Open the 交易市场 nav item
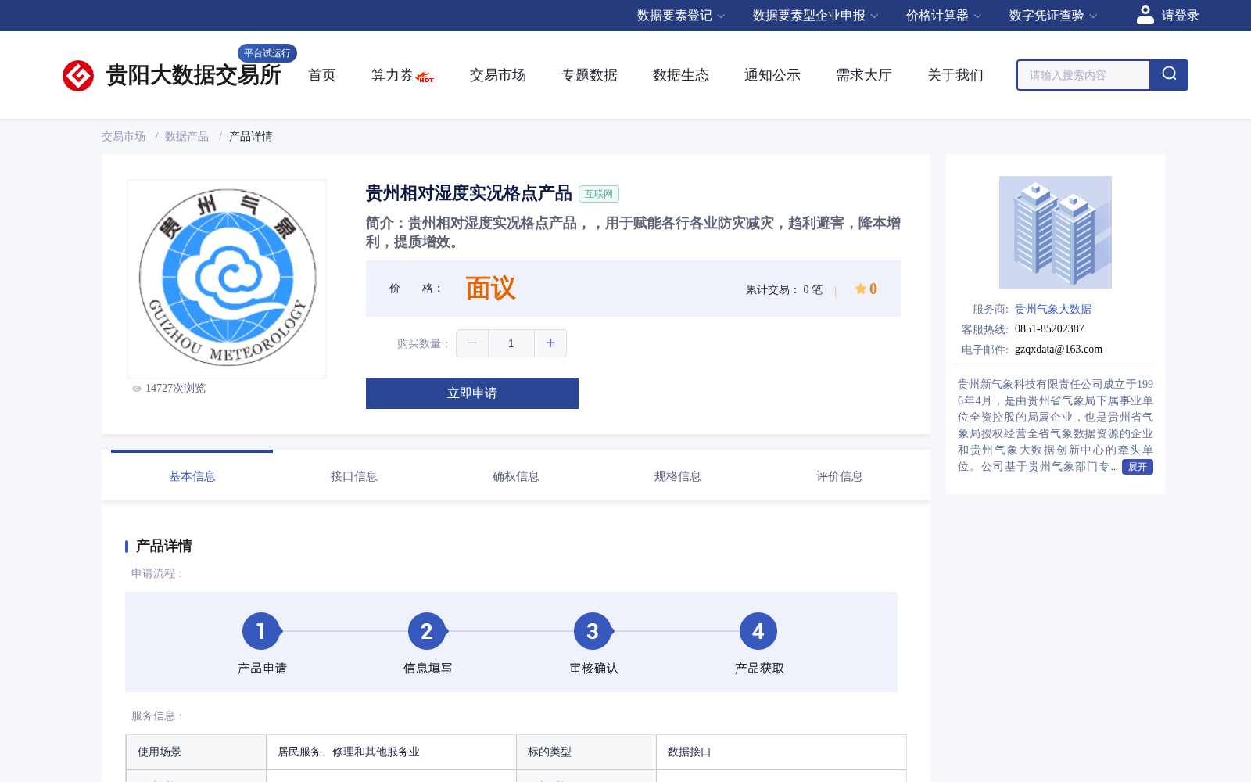The height and width of the screenshot is (782, 1251). tap(498, 75)
